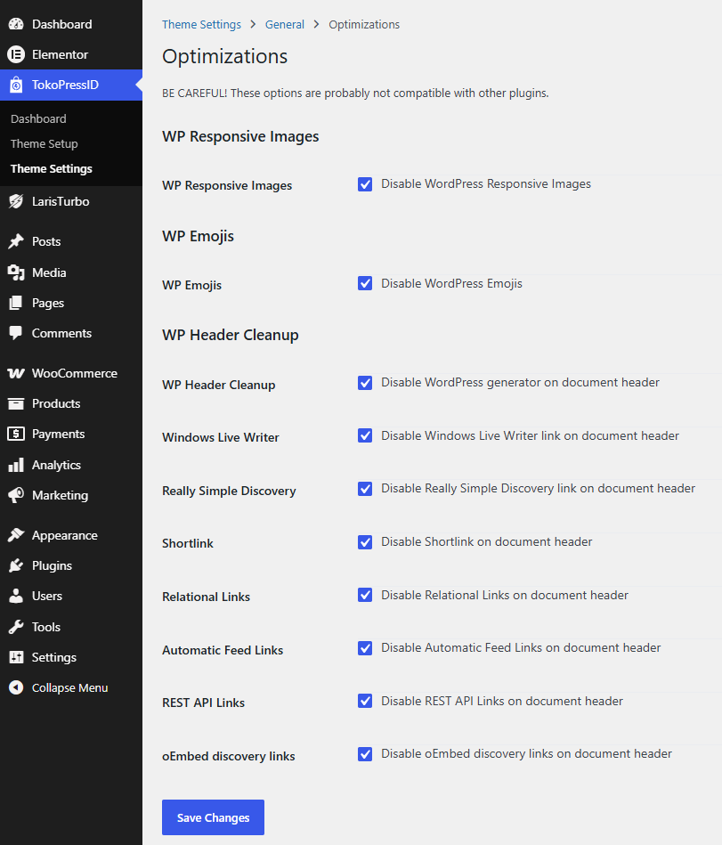Toggle Disable oEmbed discovery links checkbox
Screen dimensions: 722x845
pyautogui.click(x=365, y=754)
